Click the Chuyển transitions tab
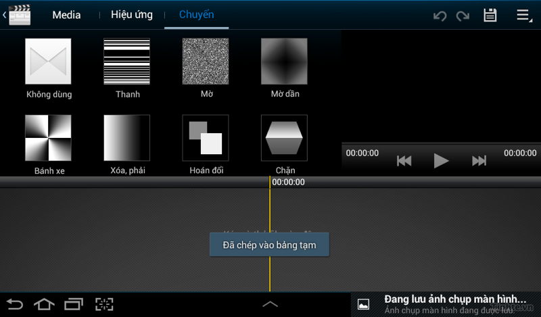The height and width of the screenshot is (317, 541). [x=196, y=15]
